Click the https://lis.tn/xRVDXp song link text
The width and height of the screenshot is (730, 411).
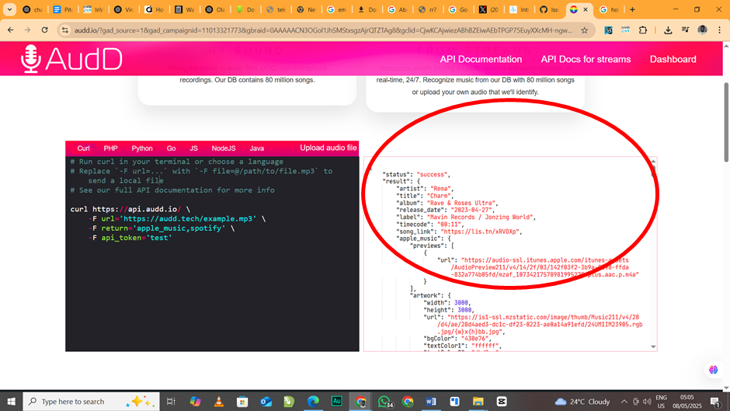click(x=480, y=232)
